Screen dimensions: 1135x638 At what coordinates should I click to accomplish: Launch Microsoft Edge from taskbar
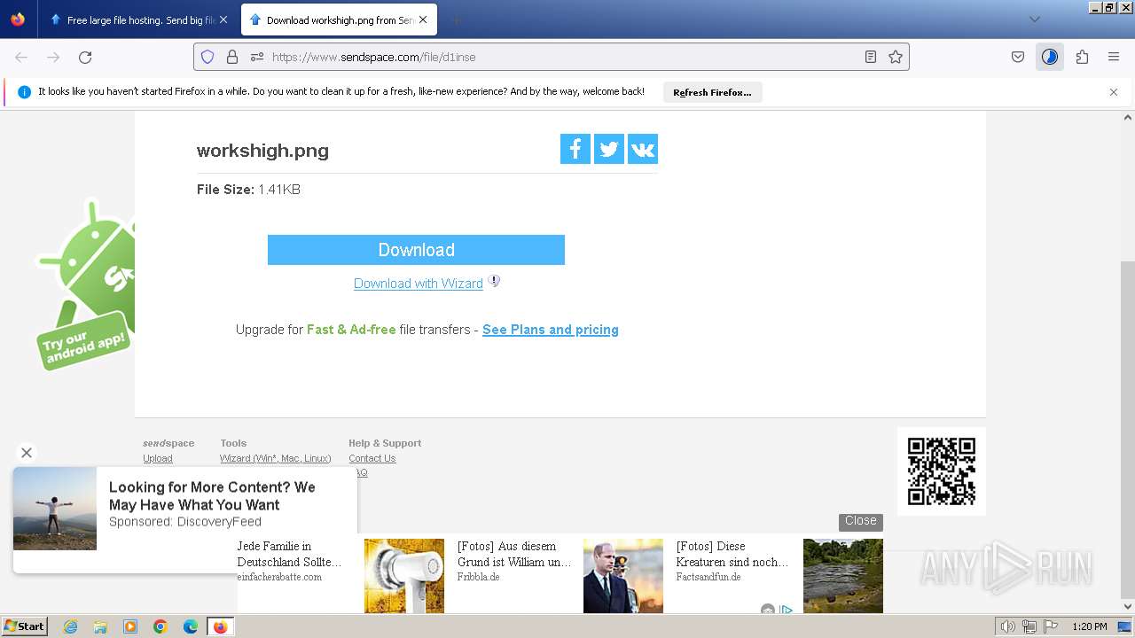[x=191, y=626]
